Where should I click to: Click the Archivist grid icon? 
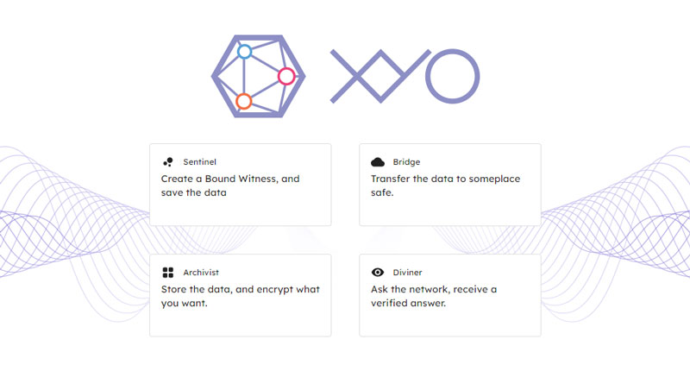click(167, 272)
